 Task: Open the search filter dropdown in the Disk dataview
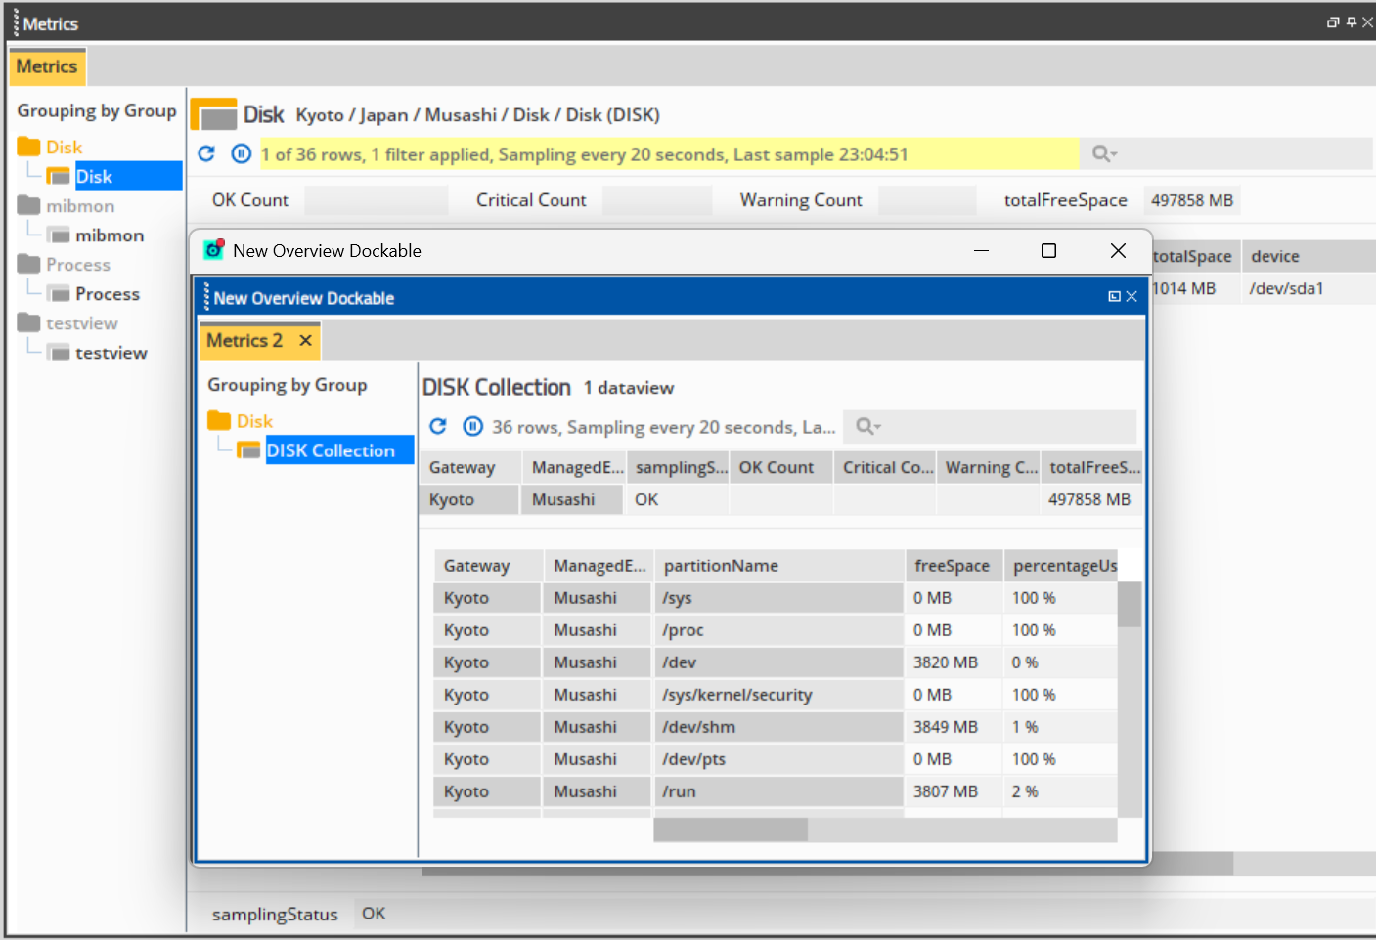pyautogui.click(x=1104, y=153)
